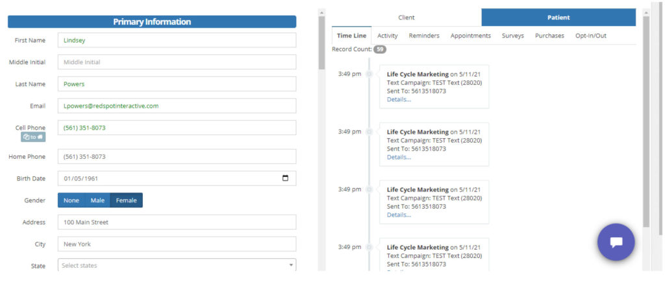The height and width of the screenshot is (284, 665).
Task: Open the Birth Date calendar picker
Action: (285, 178)
